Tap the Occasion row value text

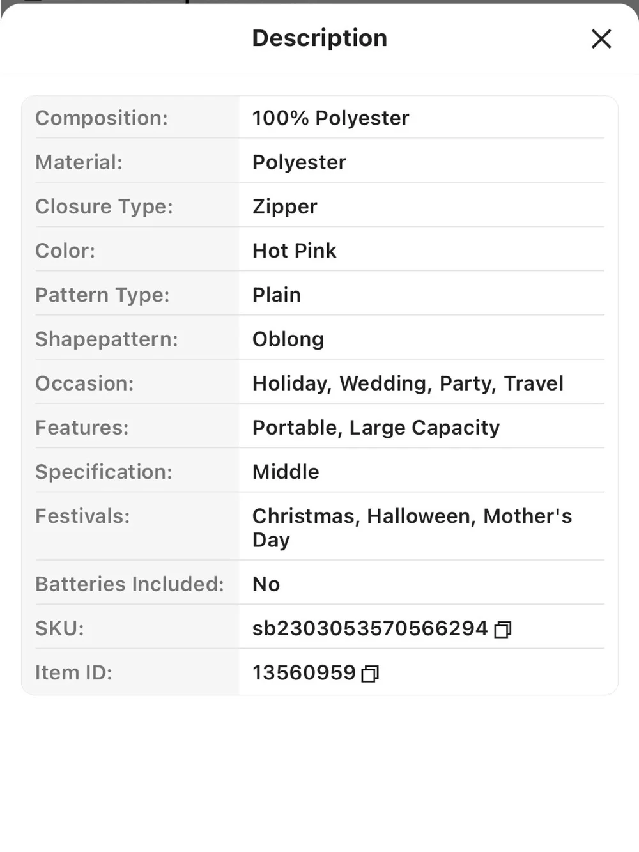(408, 383)
